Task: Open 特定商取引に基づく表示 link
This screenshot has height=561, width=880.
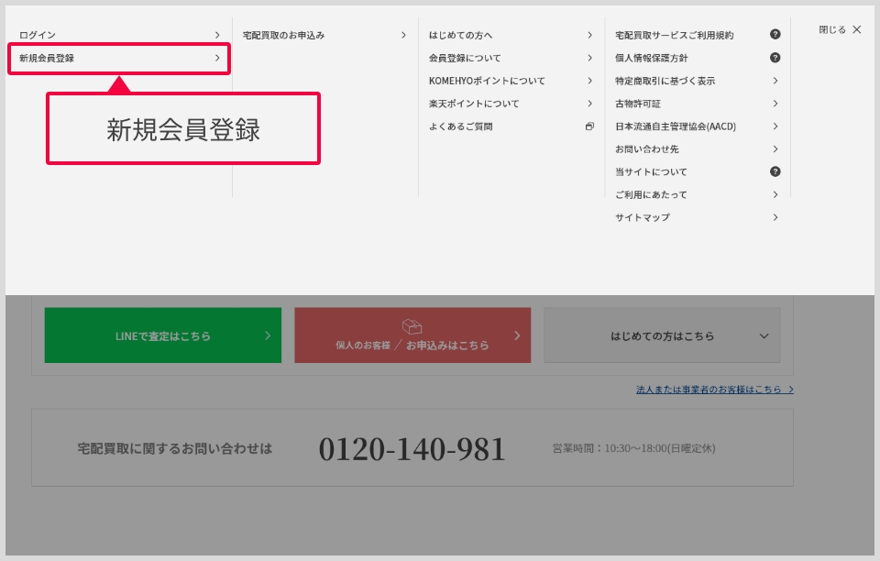Action: 665,81
